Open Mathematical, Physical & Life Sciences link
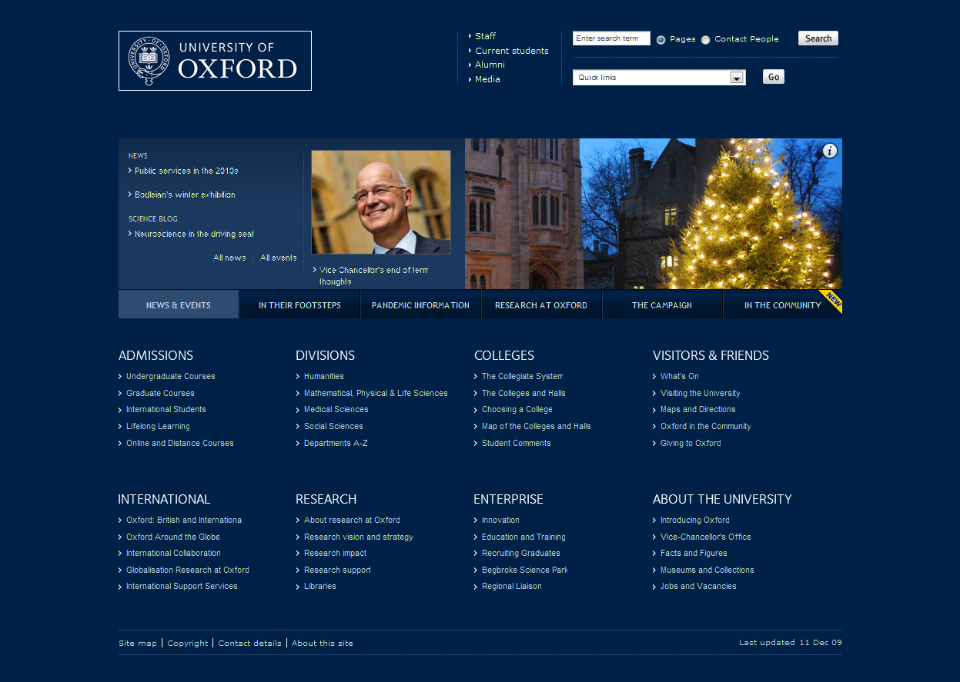The width and height of the screenshot is (960, 682). [x=376, y=393]
